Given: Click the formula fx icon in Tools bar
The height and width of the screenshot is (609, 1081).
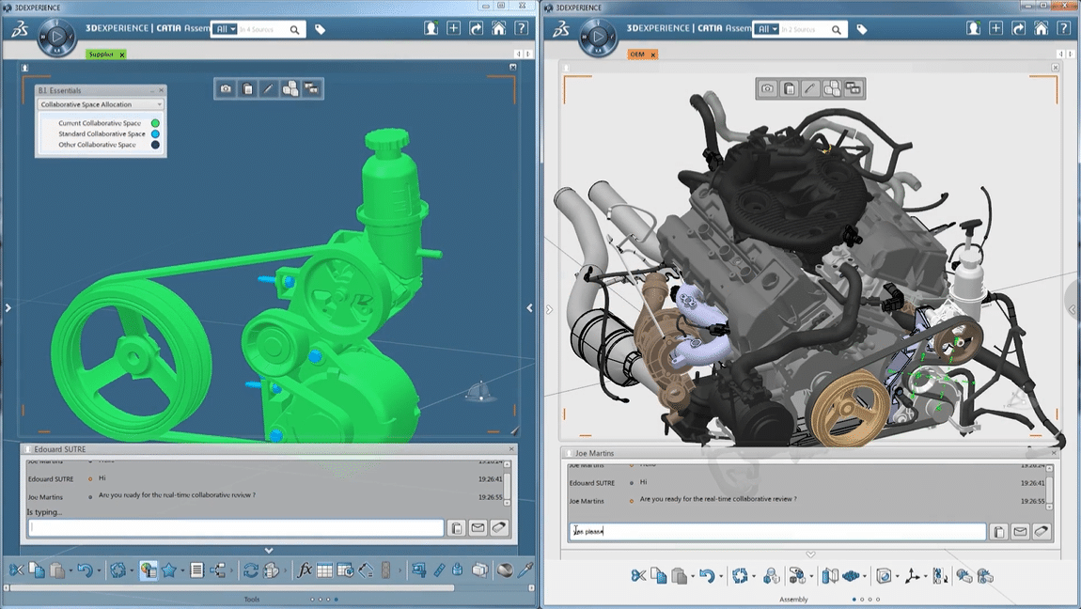Looking at the screenshot, I should [x=304, y=570].
